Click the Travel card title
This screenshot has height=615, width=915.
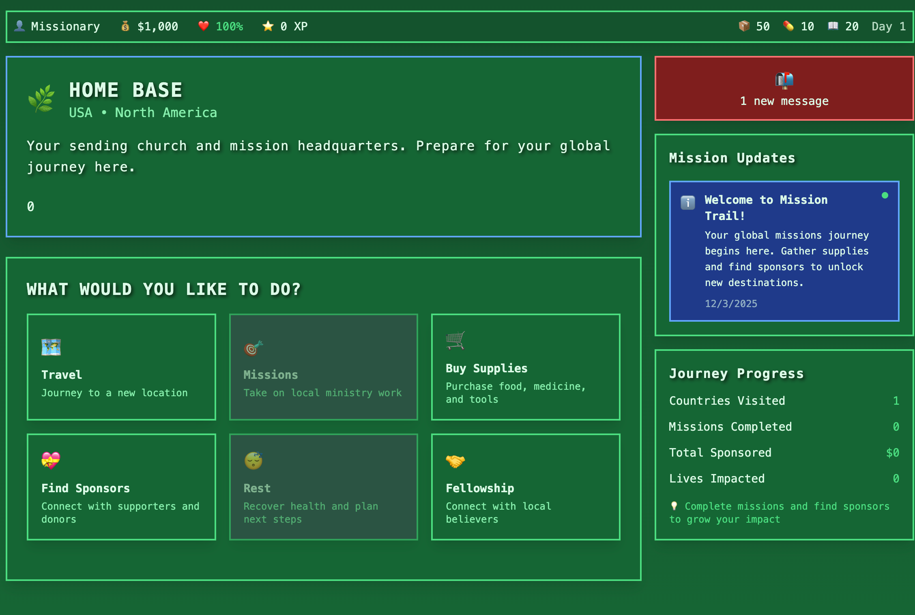(x=62, y=375)
